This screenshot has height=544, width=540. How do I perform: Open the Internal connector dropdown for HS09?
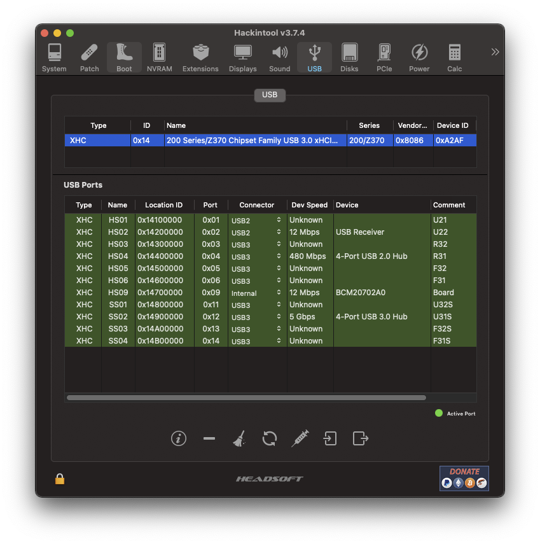pyautogui.click(x=257, y=293)
